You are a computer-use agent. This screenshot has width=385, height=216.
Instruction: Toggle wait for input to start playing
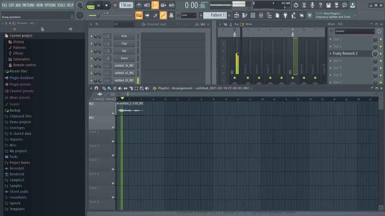pyautogui.click(x=147, y=5)
